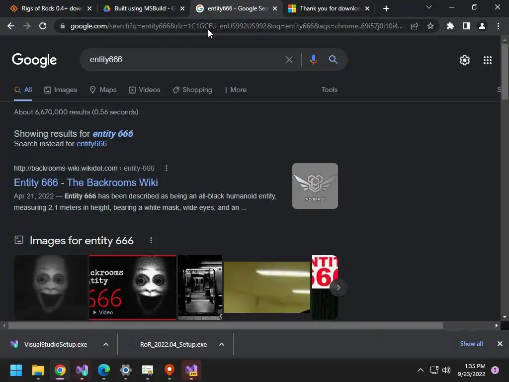Go back to the previous page
This screenshot has width=509, height=382.
tap(11, 26)
